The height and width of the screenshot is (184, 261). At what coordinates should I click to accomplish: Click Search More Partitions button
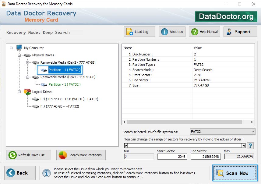tap(81, 155)
